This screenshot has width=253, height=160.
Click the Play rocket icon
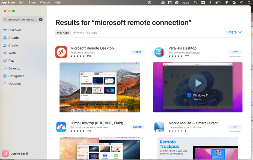click(x=5, y=61)
